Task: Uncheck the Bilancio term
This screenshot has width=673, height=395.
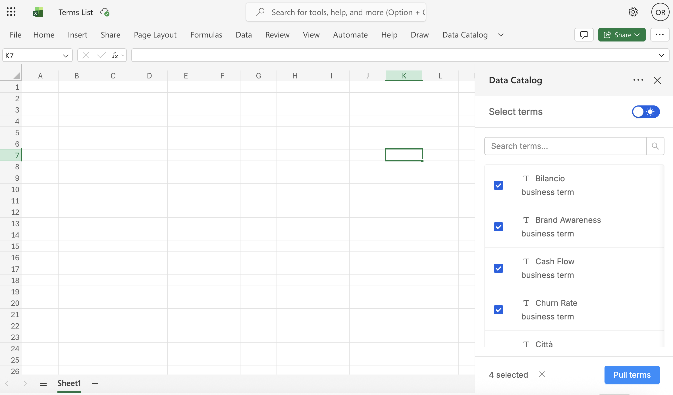Action: pyautogui.click(x=498, y=185)
